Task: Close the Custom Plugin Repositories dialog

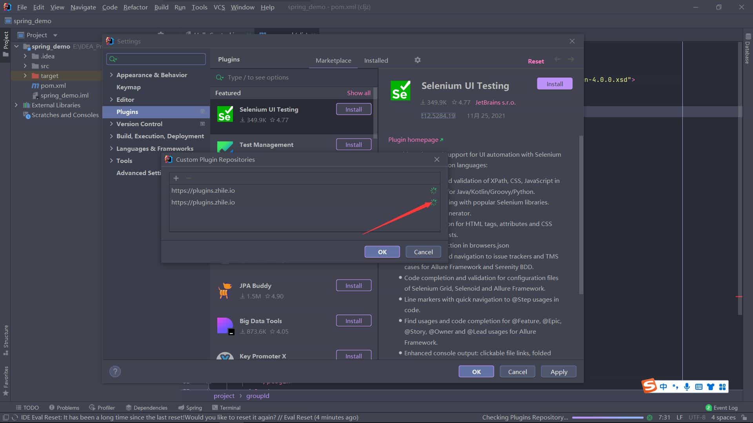Action: (x=437, y=159)
